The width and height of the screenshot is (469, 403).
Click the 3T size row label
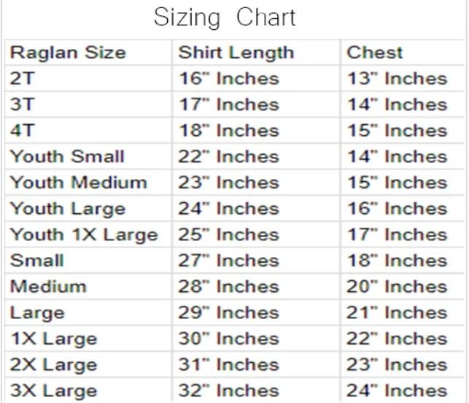(23, 105)
